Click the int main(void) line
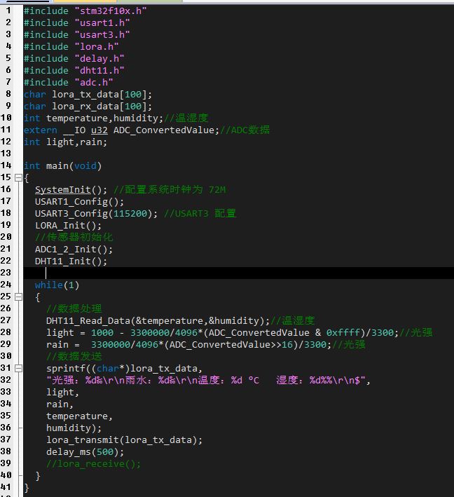The width and height of the screenshot is (454, 497). [x=63, y=166]
